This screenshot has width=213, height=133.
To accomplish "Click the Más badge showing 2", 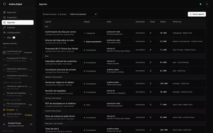I will (x=14, y=38).
